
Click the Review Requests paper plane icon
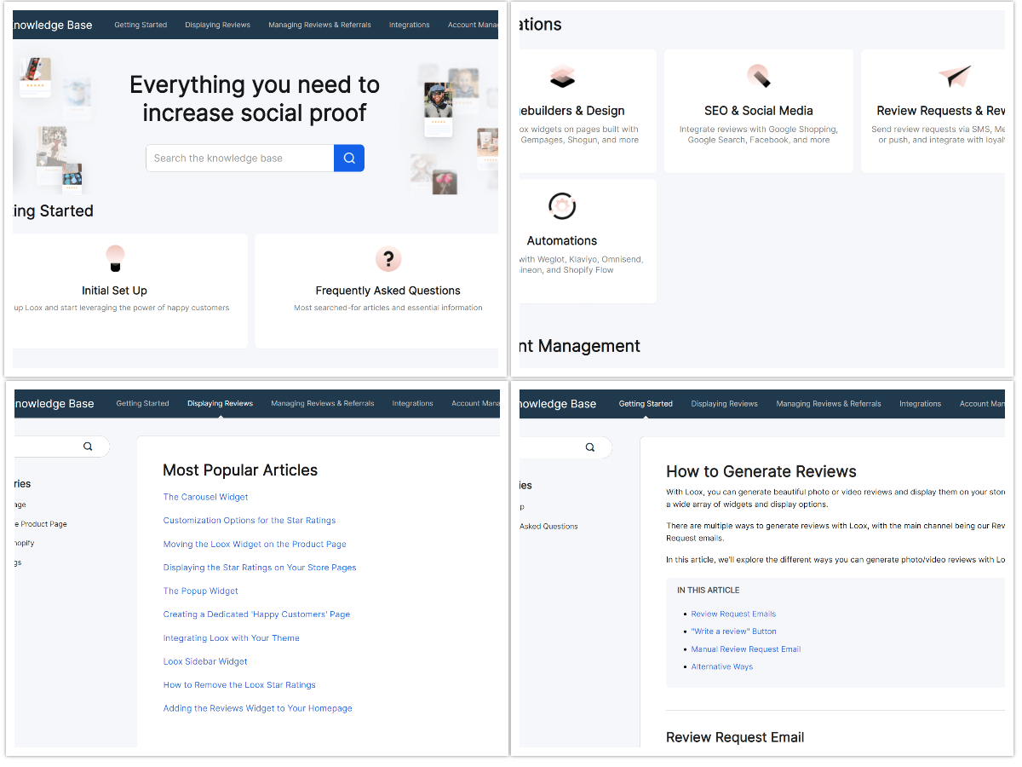point(954,77)
